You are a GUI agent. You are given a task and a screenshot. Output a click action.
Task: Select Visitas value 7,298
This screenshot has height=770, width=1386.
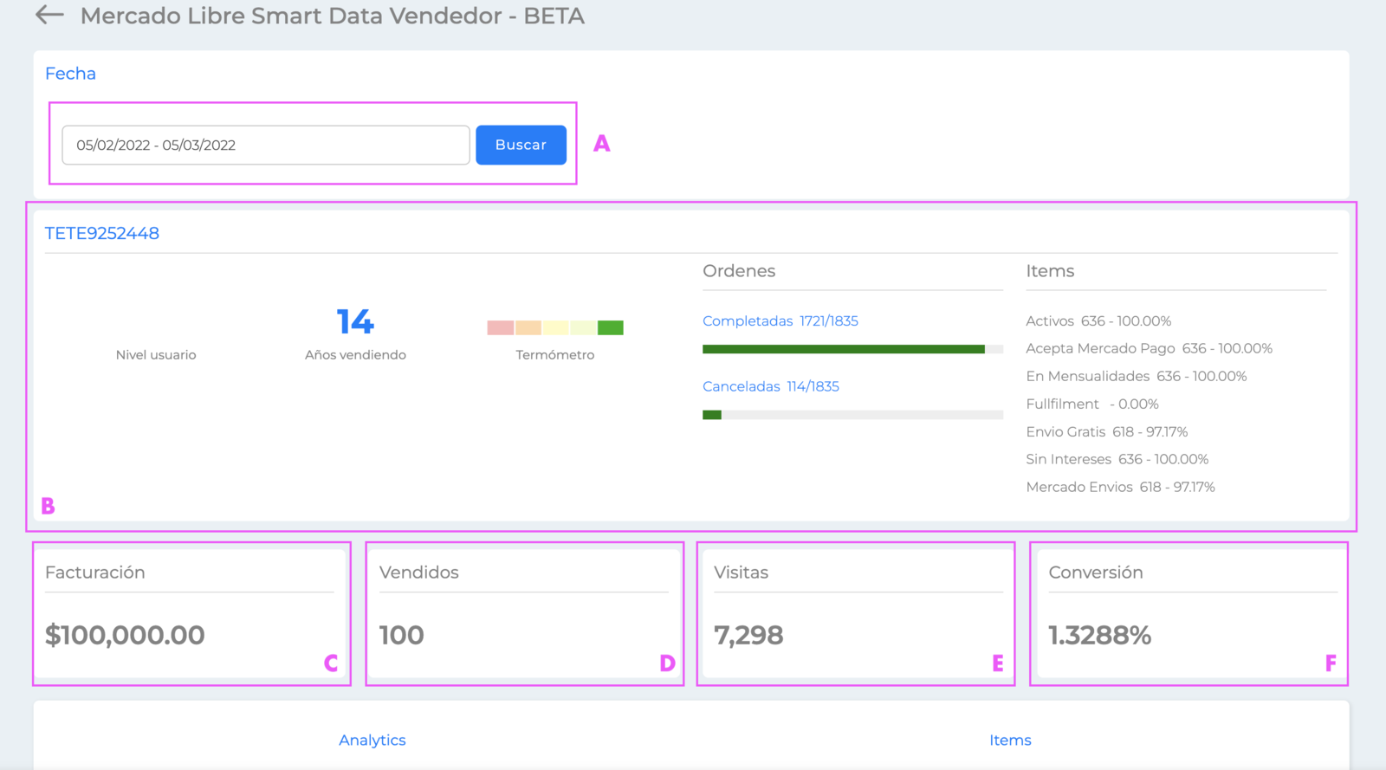[x=748, y=635]
